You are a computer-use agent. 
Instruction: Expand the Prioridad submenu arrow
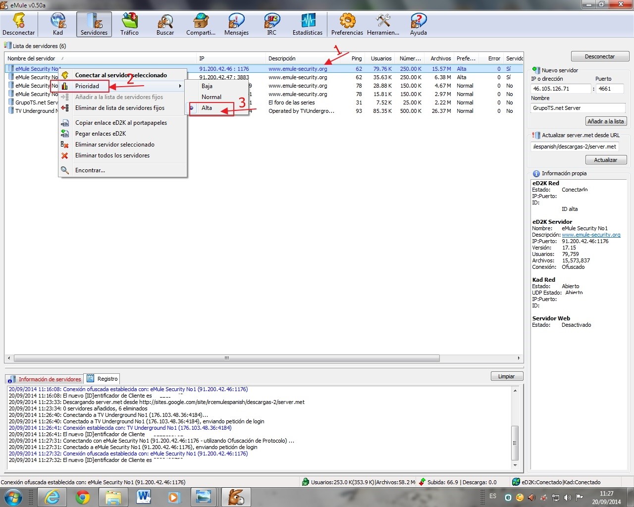click(180, 86)
